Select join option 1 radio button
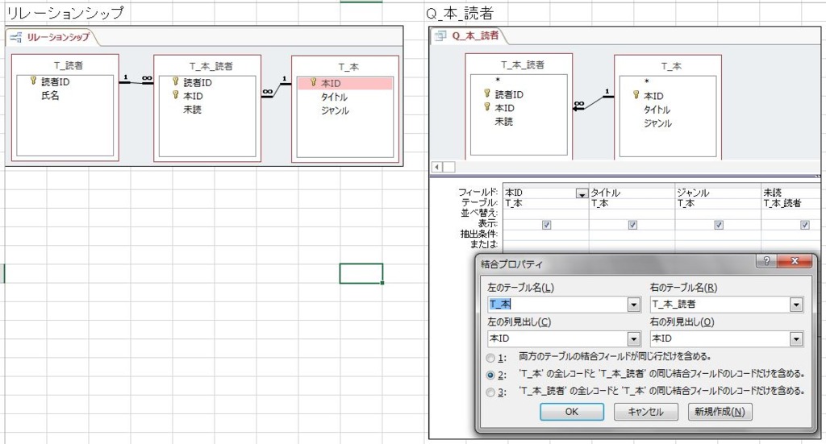The width and height of the screenshot is (826, 444). point(490,356)
